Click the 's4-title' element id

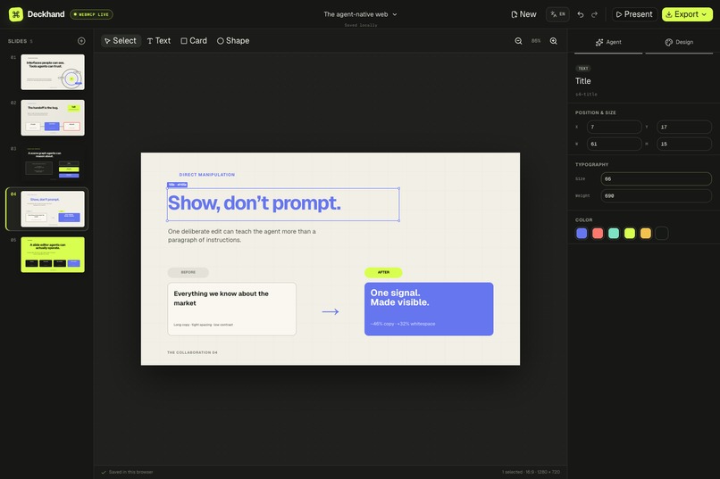(x=586, y=95)
